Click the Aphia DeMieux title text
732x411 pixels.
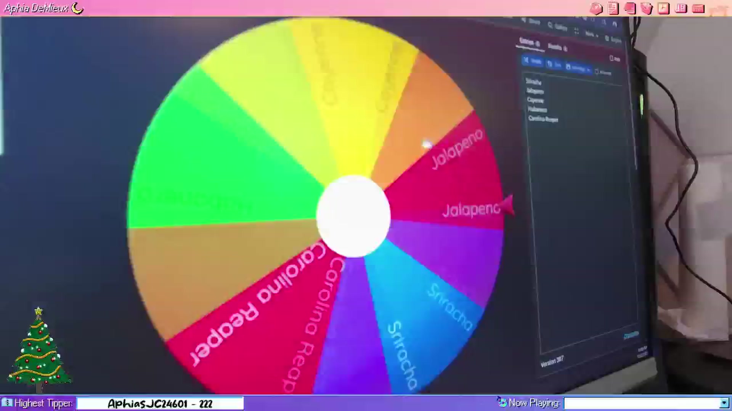(36, 8)
